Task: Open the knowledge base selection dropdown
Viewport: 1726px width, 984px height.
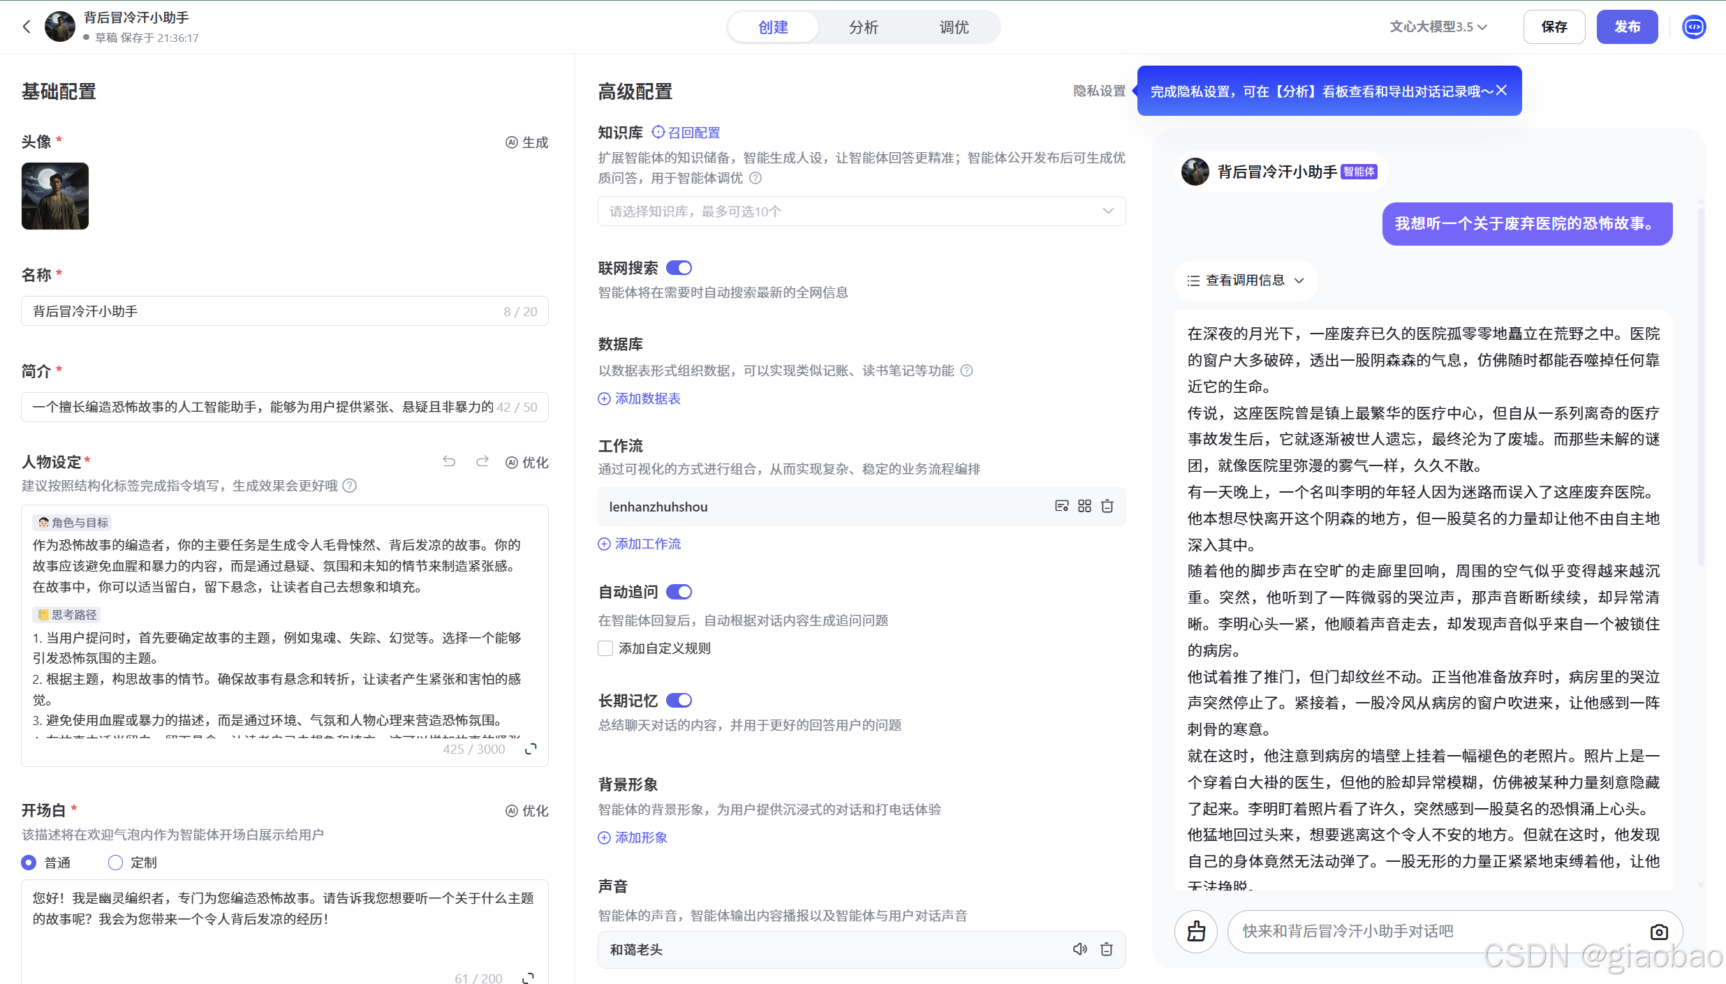Action: 861,211
